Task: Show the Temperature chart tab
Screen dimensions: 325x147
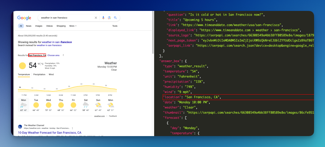Action: point(24,75)
